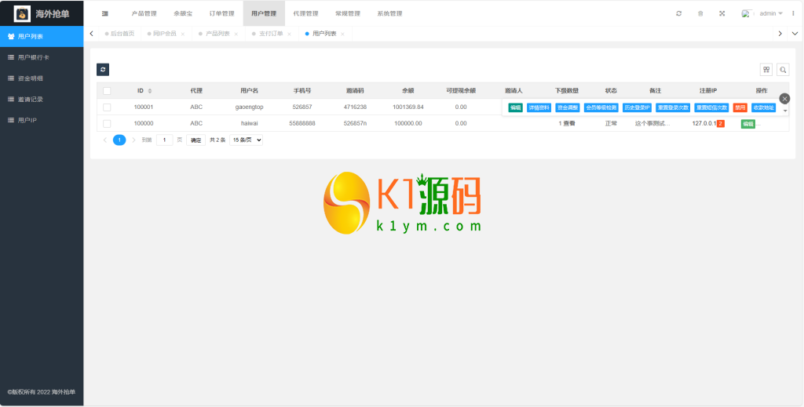Expand the tab operations down-chevron

795,34
